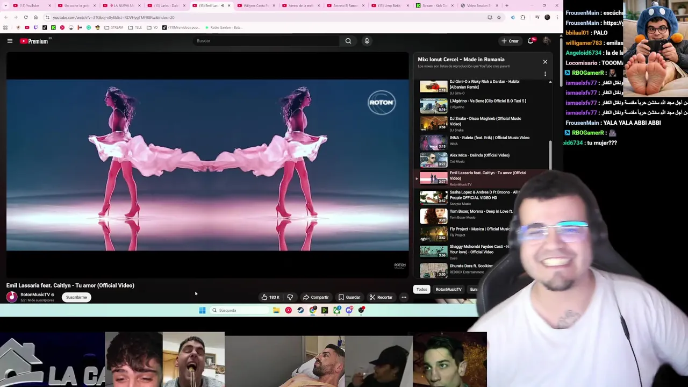688x387 pixels.
Task: Play DJ Gimi-O Habibi Albanian Remix from playlist
Action: click(483, 87)
